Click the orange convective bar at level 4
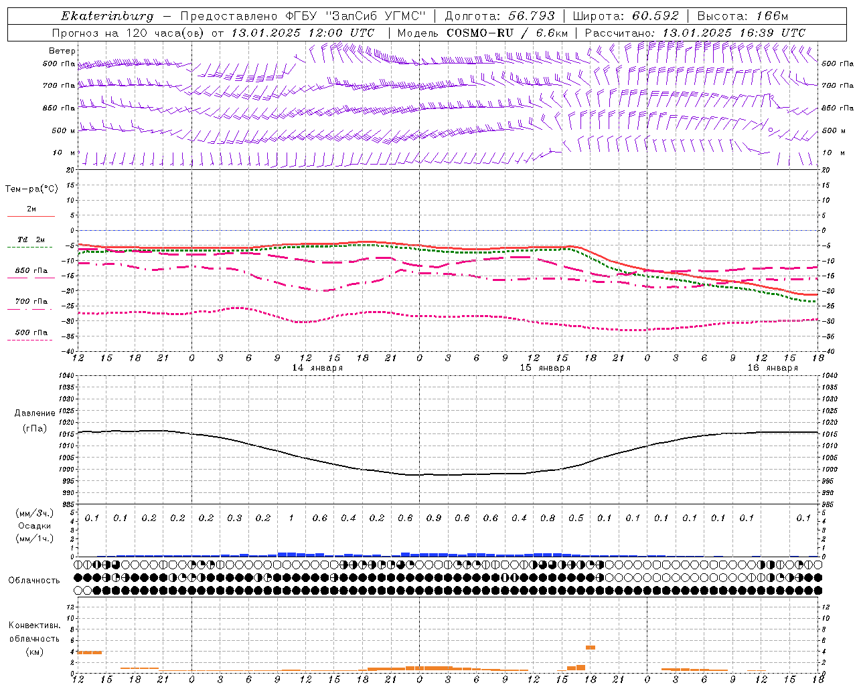The height and width of the screenshot is (685, 857). coord(90,652)
